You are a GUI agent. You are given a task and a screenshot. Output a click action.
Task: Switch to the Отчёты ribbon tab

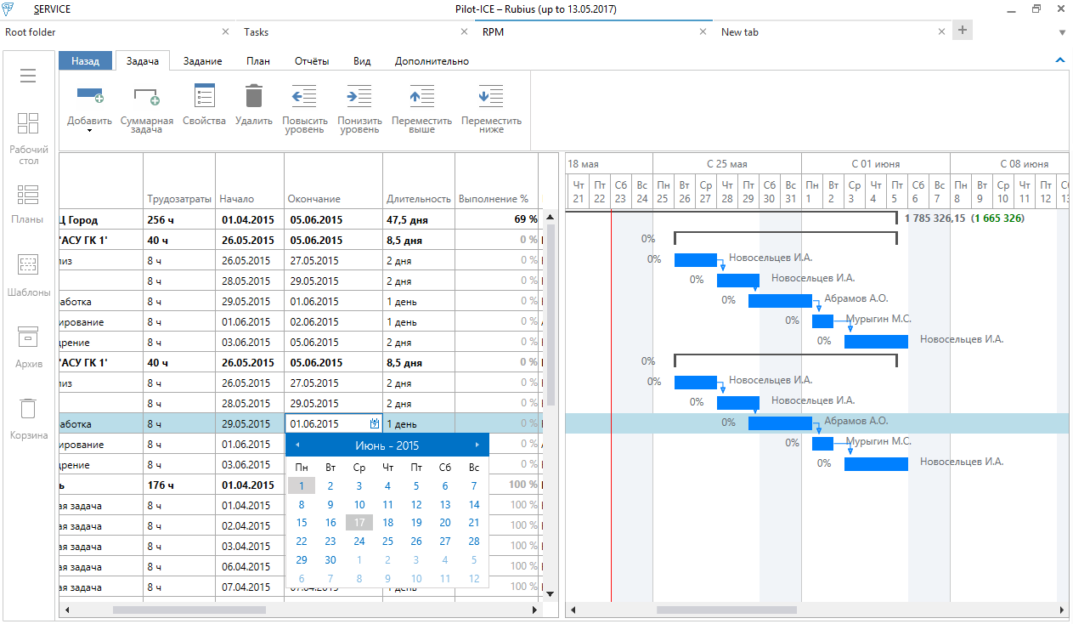tap(312, 61)
